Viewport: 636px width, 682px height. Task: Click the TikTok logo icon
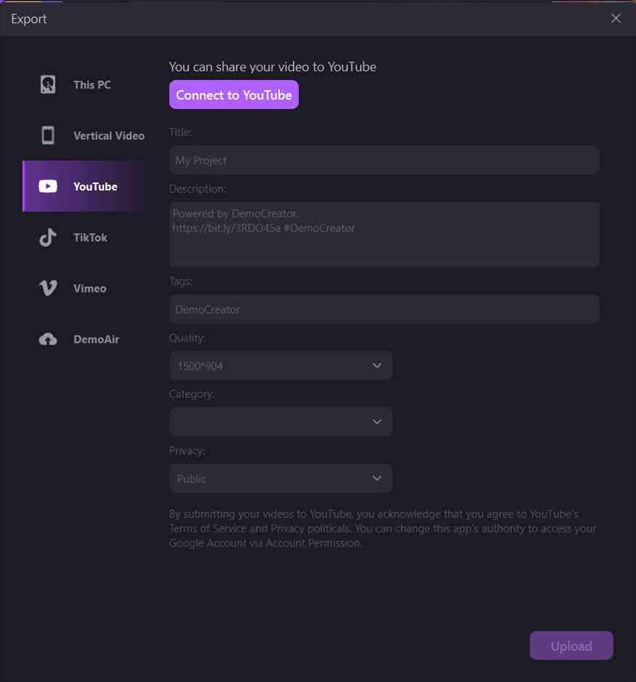(48, 238)
